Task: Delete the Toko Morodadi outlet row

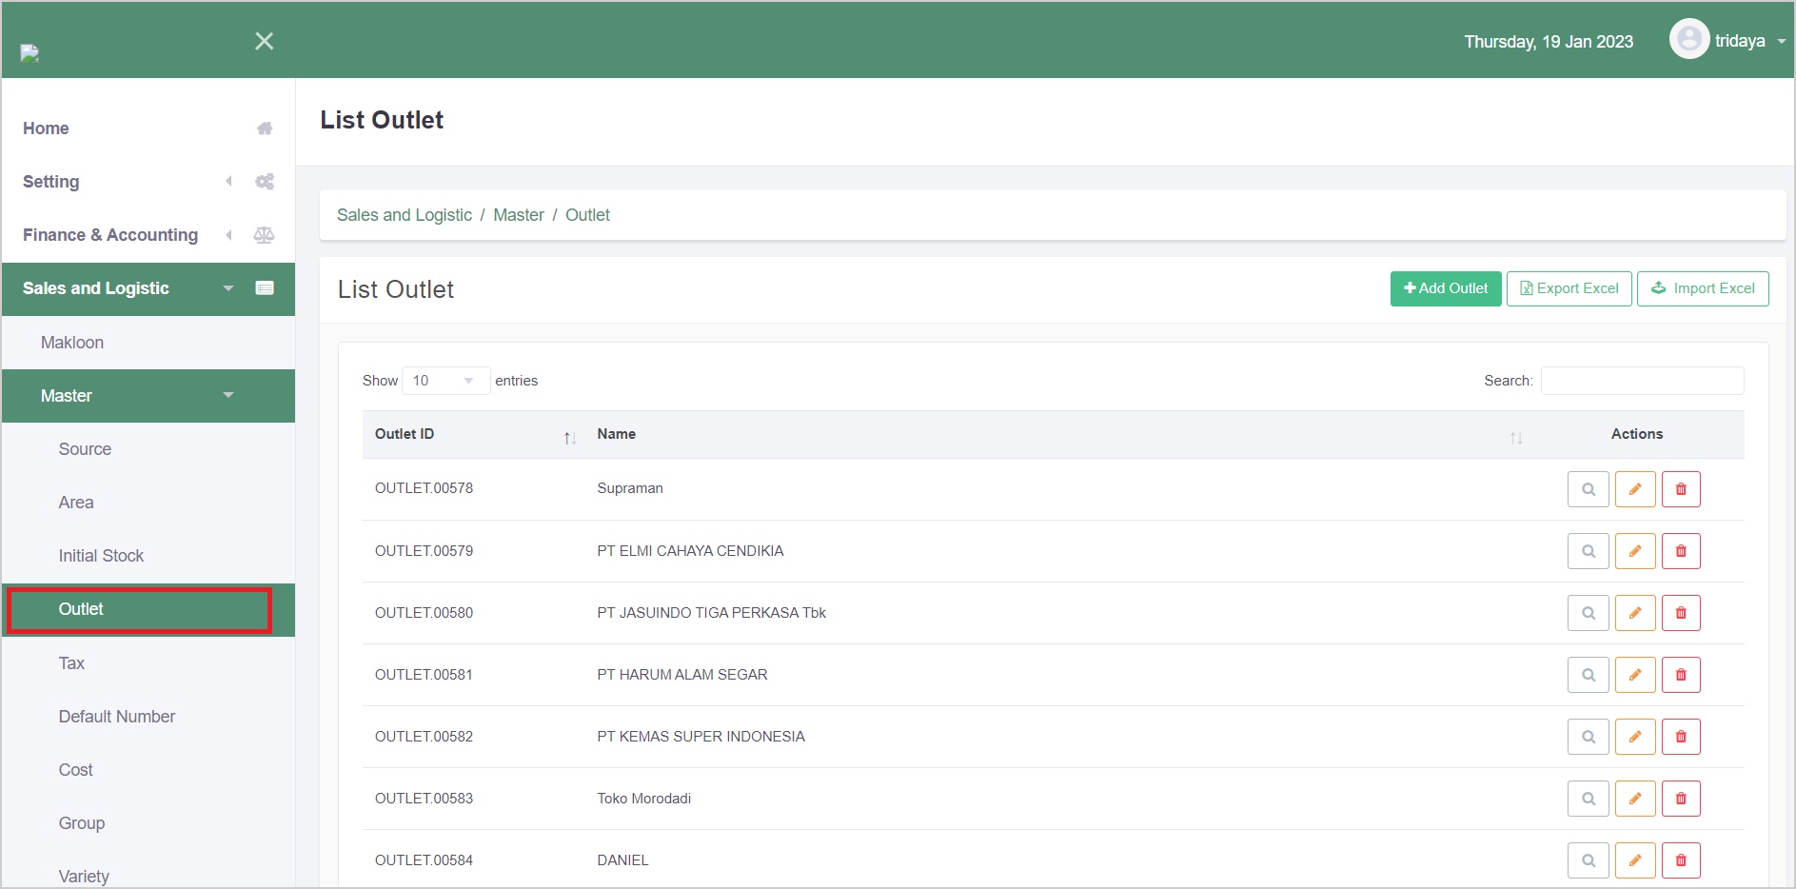Action: pos(1680,799)
